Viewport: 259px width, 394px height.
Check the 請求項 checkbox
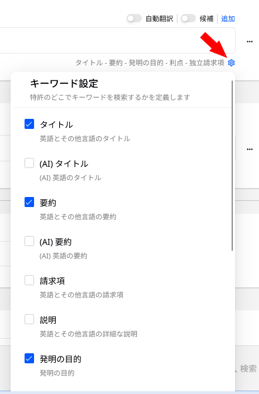[x=29, y=280]
